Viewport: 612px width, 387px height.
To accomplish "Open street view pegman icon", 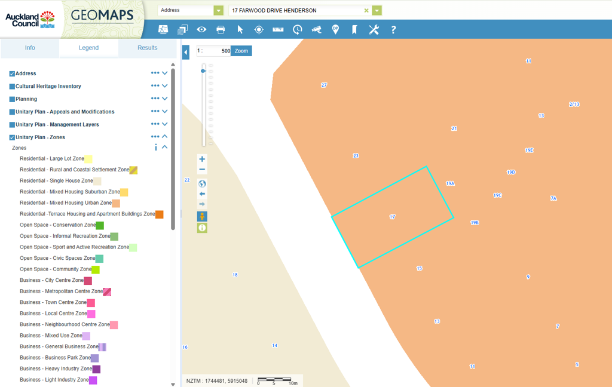I will click(x=202, y=216).
